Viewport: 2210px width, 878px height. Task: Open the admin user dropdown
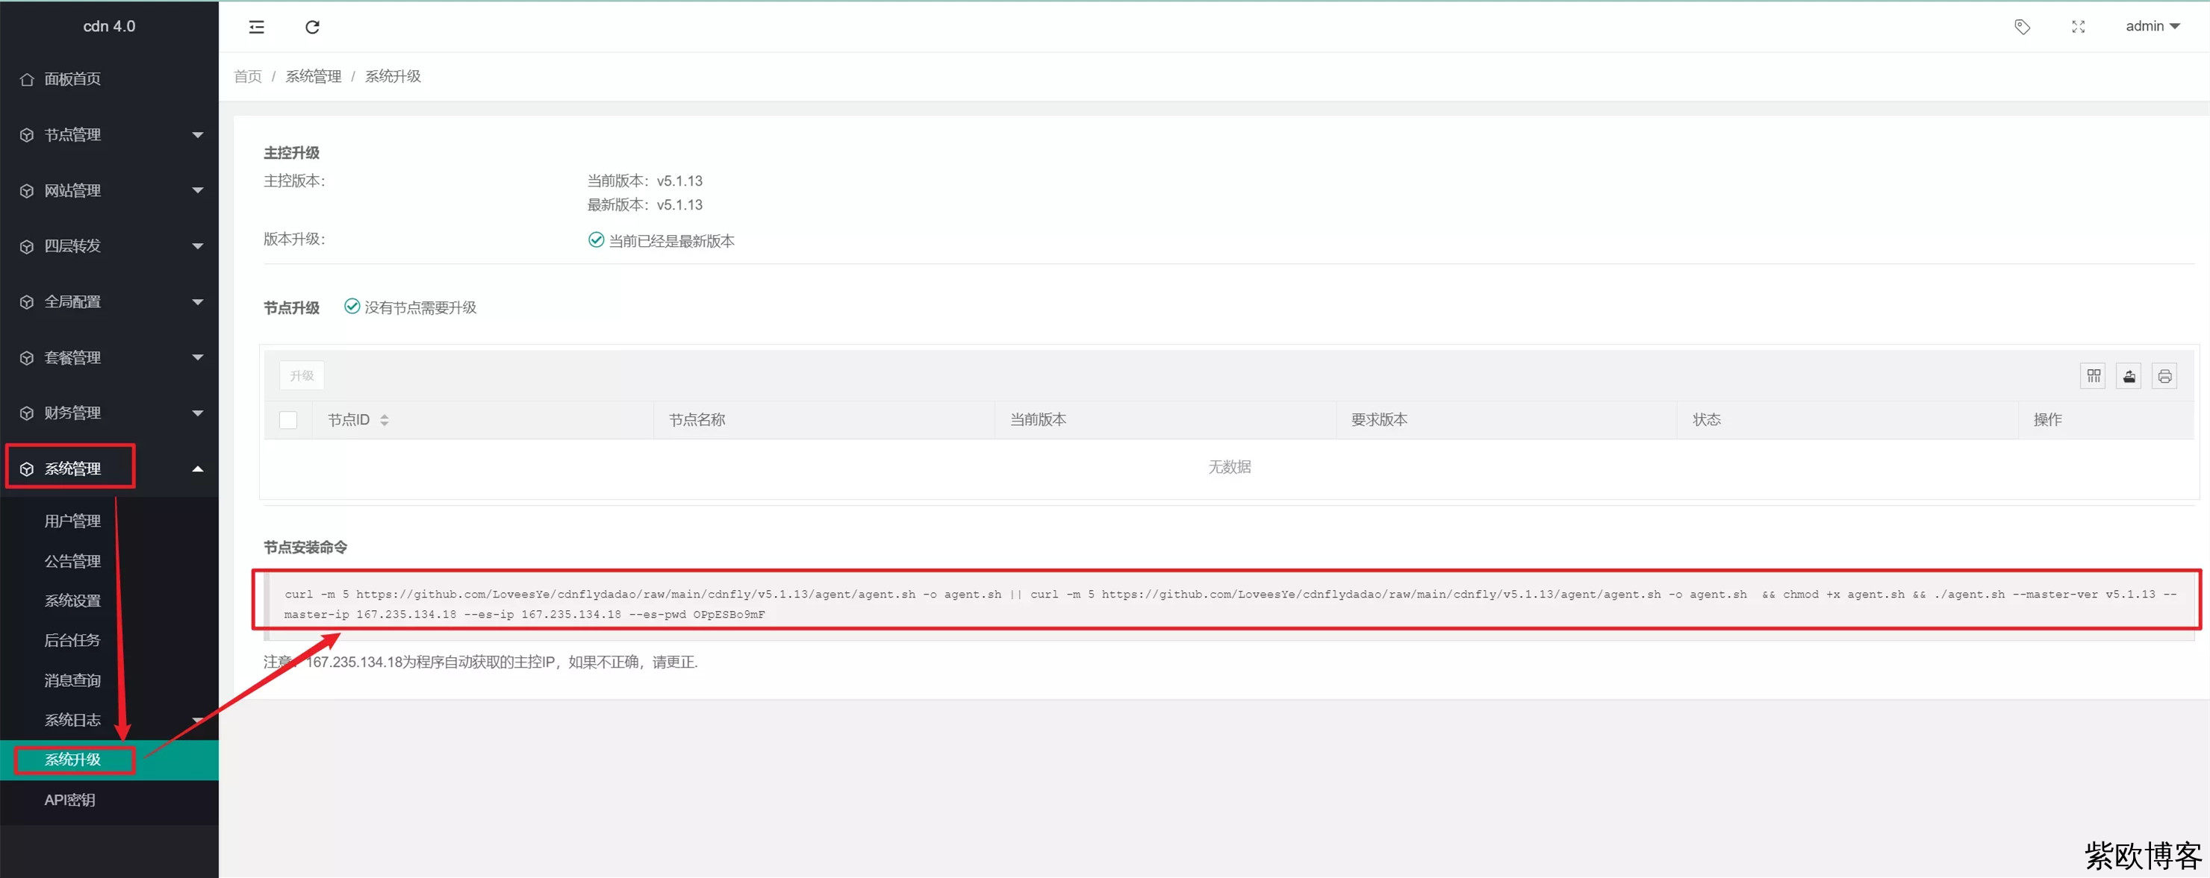click(x=2152, y=27)
